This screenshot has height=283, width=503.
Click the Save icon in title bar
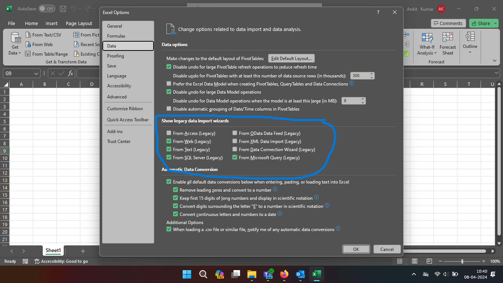[63, 8]
